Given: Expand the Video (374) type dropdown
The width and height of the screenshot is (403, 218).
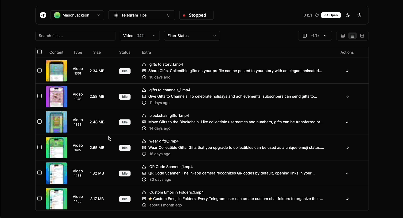Looking at the screenshot, I should click(139, 35).
